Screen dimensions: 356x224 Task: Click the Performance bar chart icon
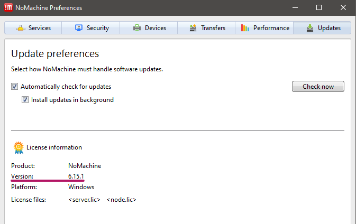click(245, 28)
